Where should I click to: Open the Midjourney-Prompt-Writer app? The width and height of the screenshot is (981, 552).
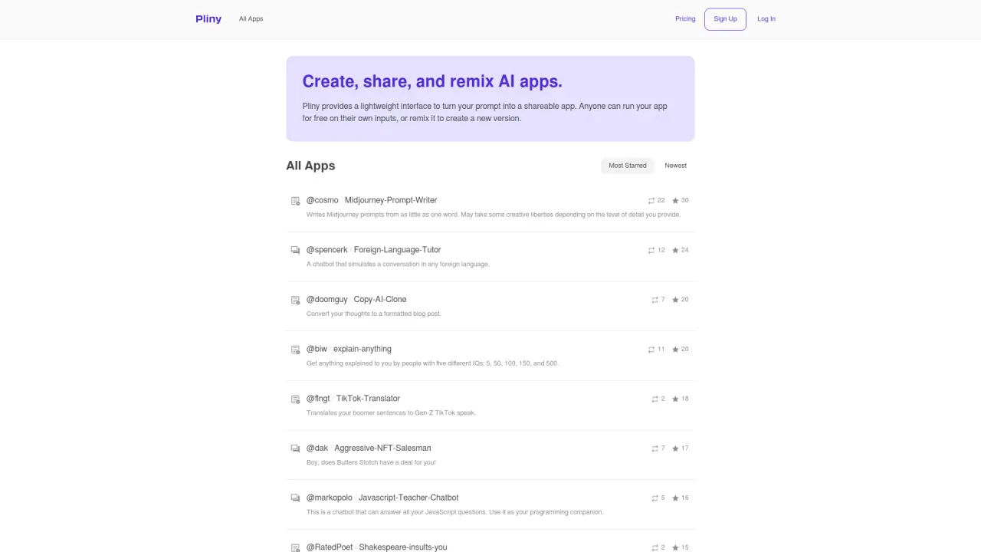(x=391, y=200)
